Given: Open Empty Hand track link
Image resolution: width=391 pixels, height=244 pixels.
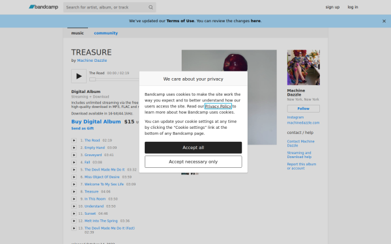Looking at the screenshot, I should (x=94, y=148).
